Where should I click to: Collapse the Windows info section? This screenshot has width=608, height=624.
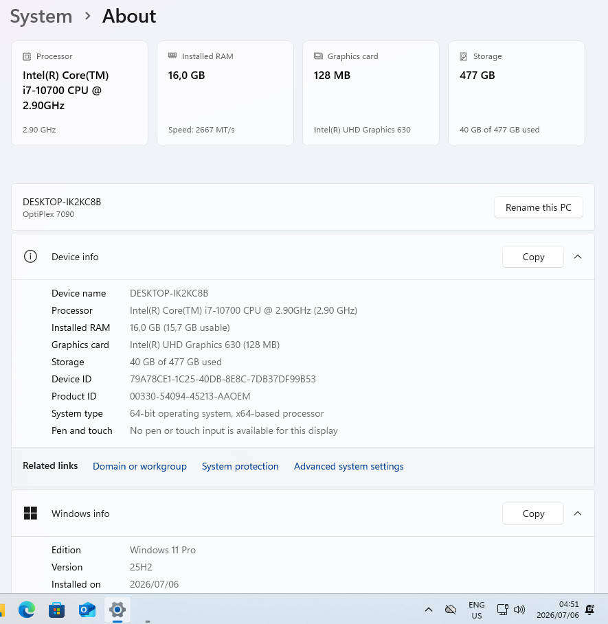coord(577,513)
